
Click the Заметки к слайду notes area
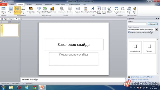coord(73,79)
